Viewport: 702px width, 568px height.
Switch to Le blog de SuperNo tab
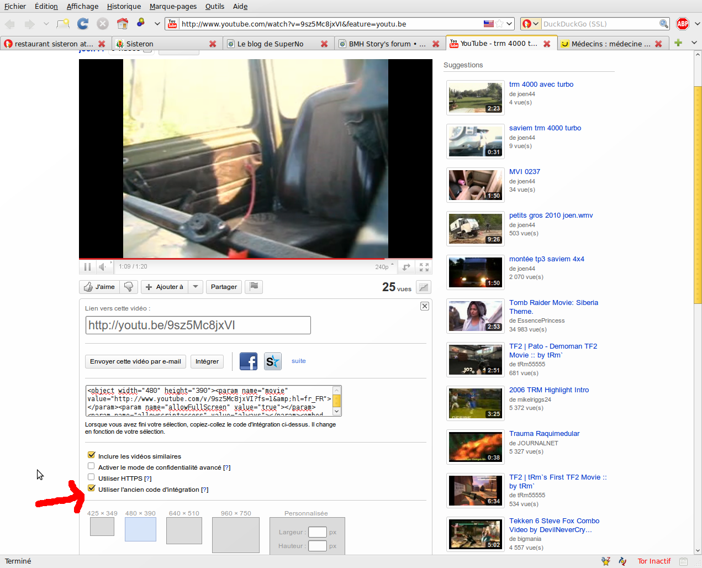(271, 44)
